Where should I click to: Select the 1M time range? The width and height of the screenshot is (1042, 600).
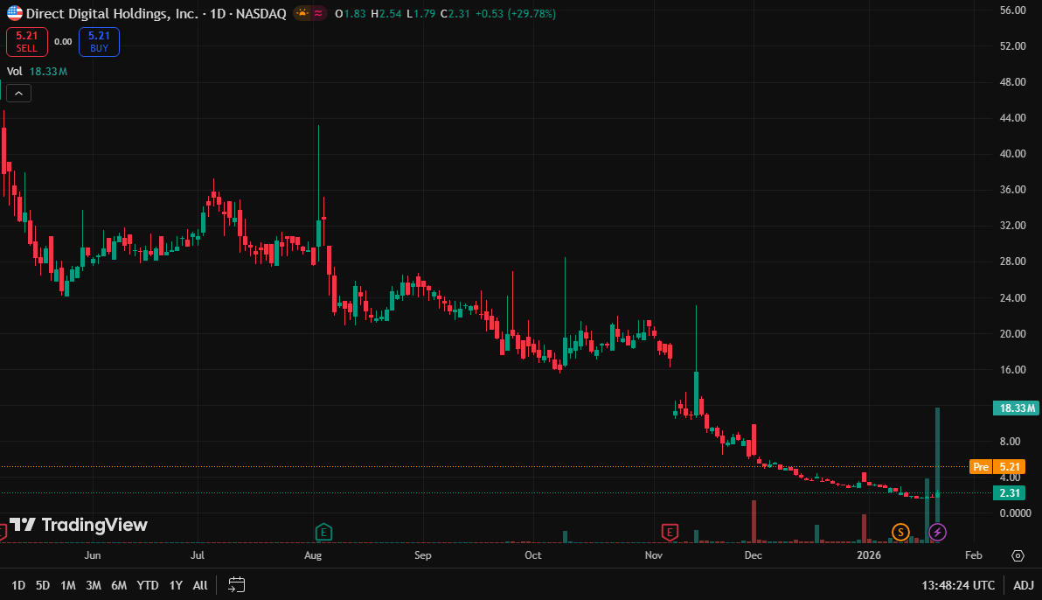pyautogui.click(x=68, y=585)
